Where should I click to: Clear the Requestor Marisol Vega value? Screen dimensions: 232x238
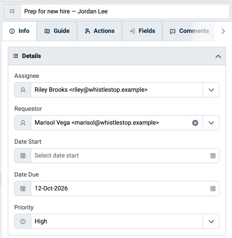coord(195,123)
